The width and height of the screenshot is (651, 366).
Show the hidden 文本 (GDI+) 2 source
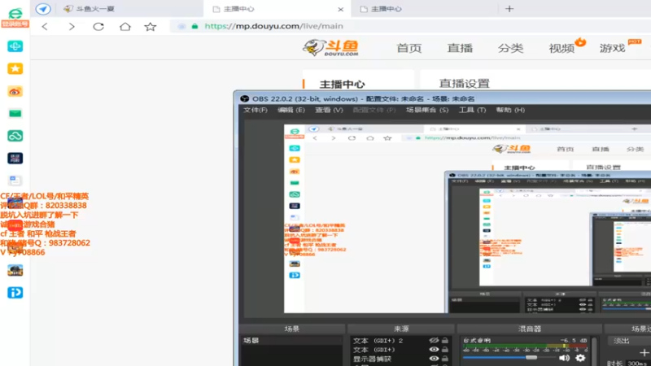click(434, 340)
